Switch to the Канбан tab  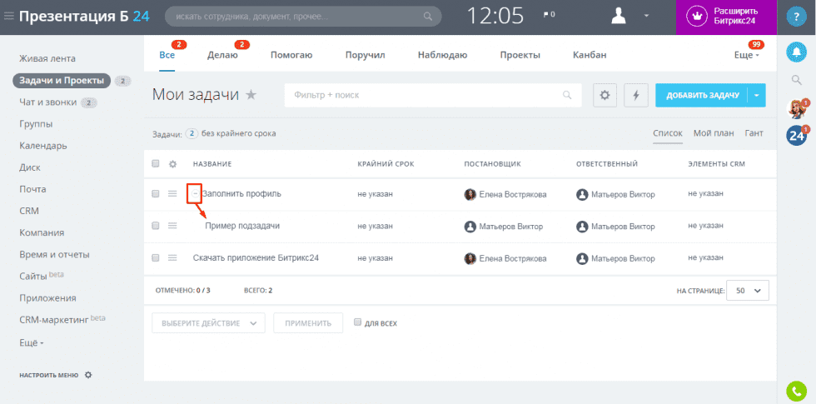coord(589,55)
